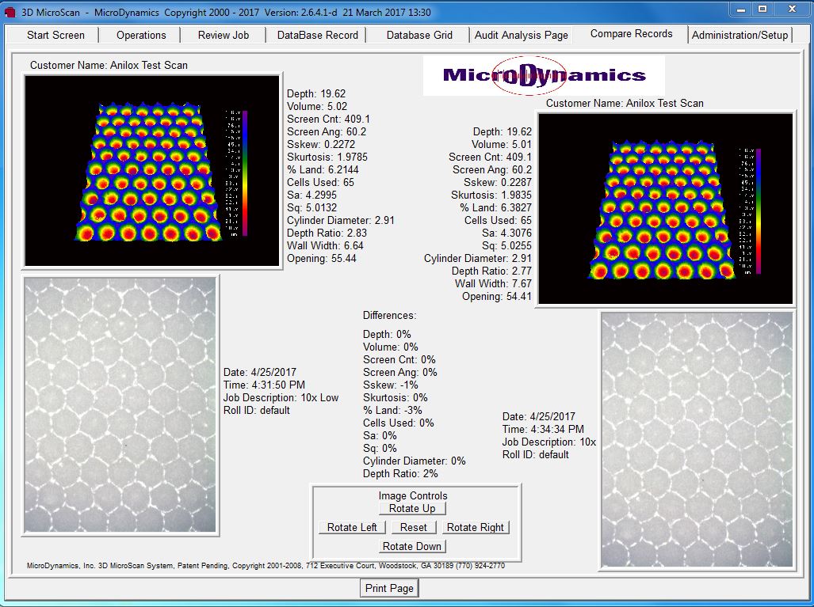814x607 pixels.
Task: Click the '% Land: -3%' difference
Action: pyautogui.click(x=392, y=410)
